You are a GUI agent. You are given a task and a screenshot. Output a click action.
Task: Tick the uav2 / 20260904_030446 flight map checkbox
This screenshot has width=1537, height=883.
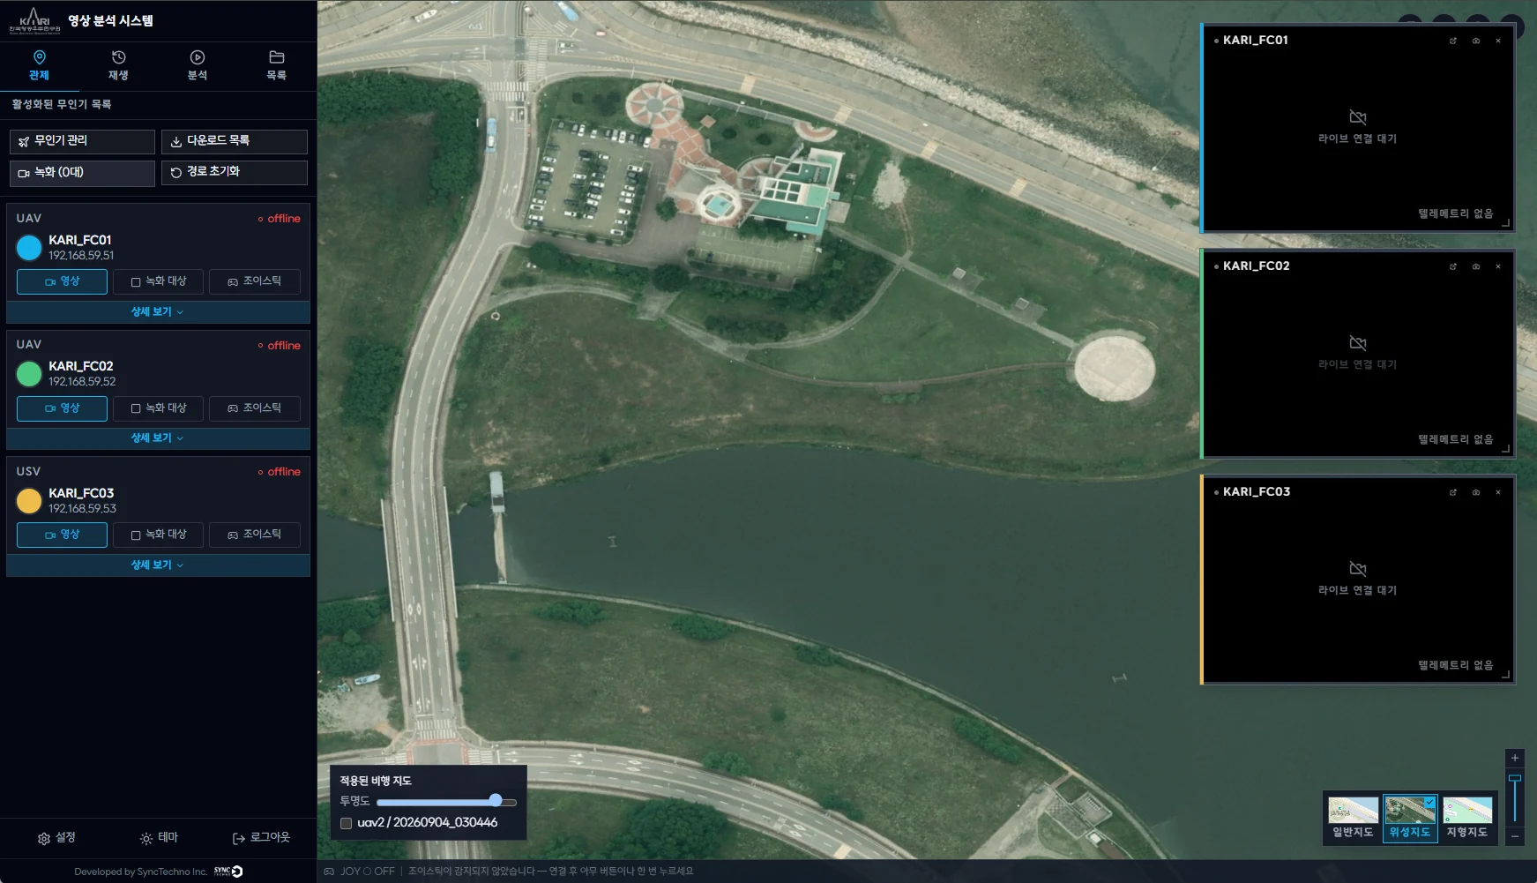347,823
